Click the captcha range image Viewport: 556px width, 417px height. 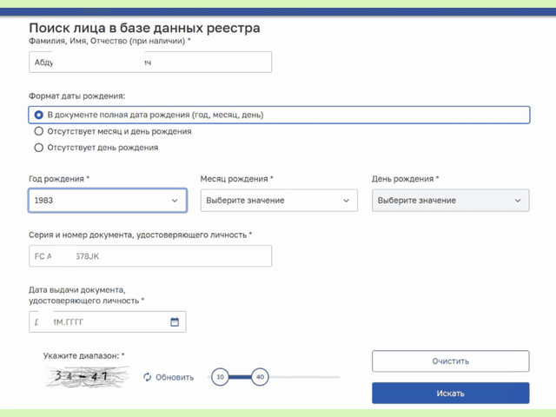pos(86,376)
